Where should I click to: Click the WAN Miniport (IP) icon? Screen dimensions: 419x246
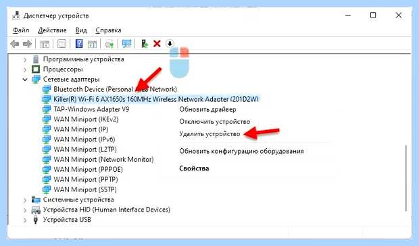pyautogui.click(x=47, y=129)
